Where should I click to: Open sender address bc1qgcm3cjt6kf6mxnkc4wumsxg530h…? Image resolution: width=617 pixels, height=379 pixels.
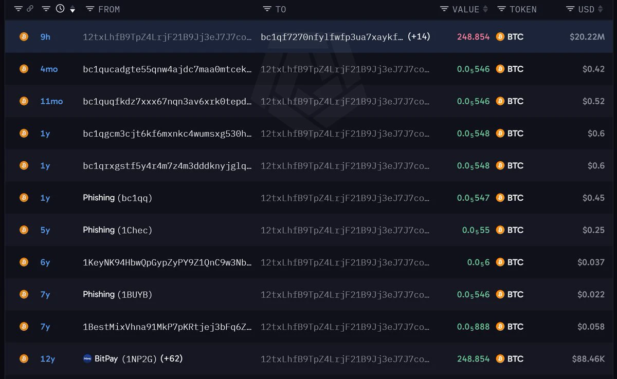pos(168,134)
